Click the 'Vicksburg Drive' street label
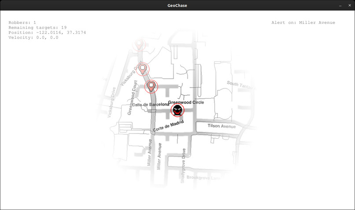The width and height of the screenshot is (355, 210). coord(111,102)
